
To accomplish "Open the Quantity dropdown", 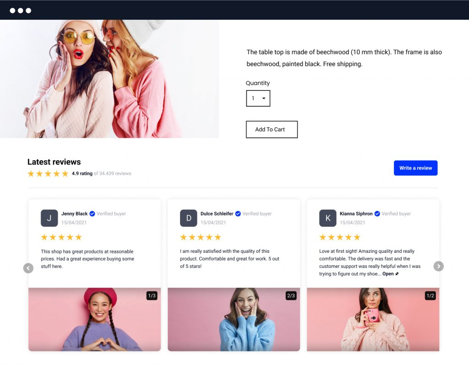I will pyautogui.click(x=258, y=98).
